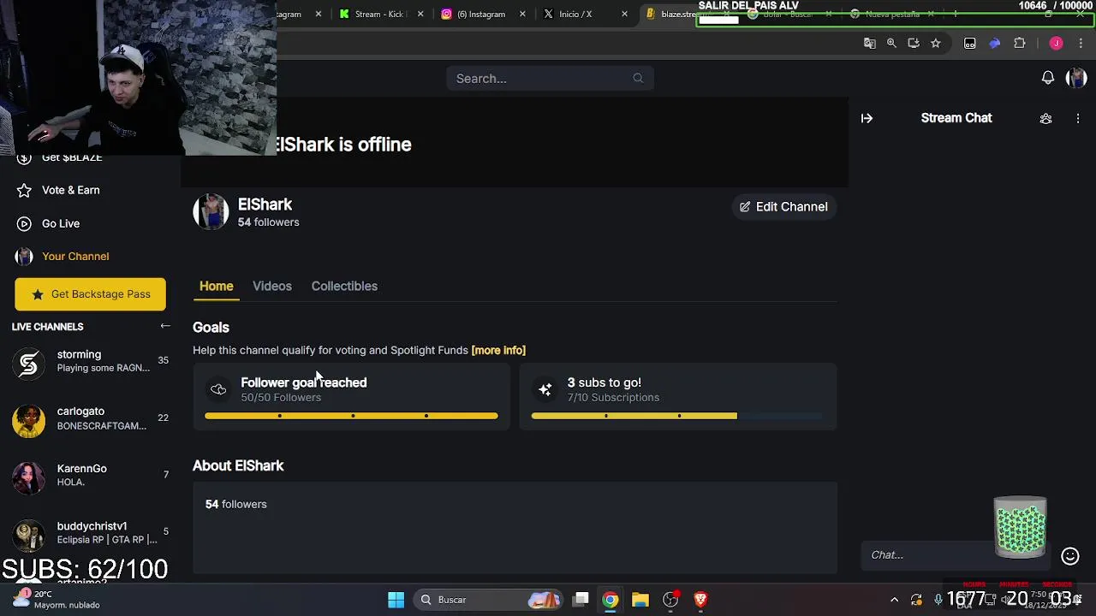Open the carlogato live channel

[90, 418]
